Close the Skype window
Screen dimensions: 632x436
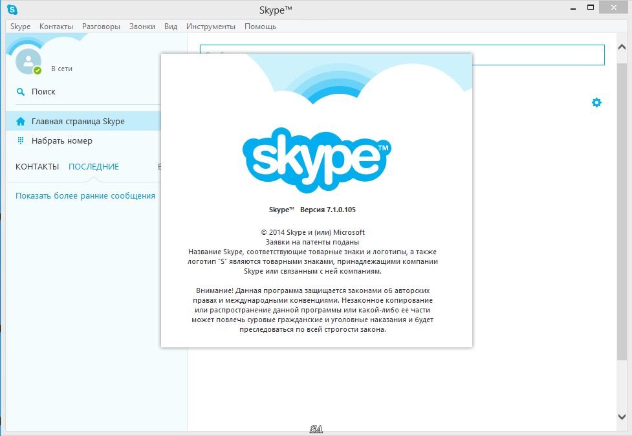[614, 7]
